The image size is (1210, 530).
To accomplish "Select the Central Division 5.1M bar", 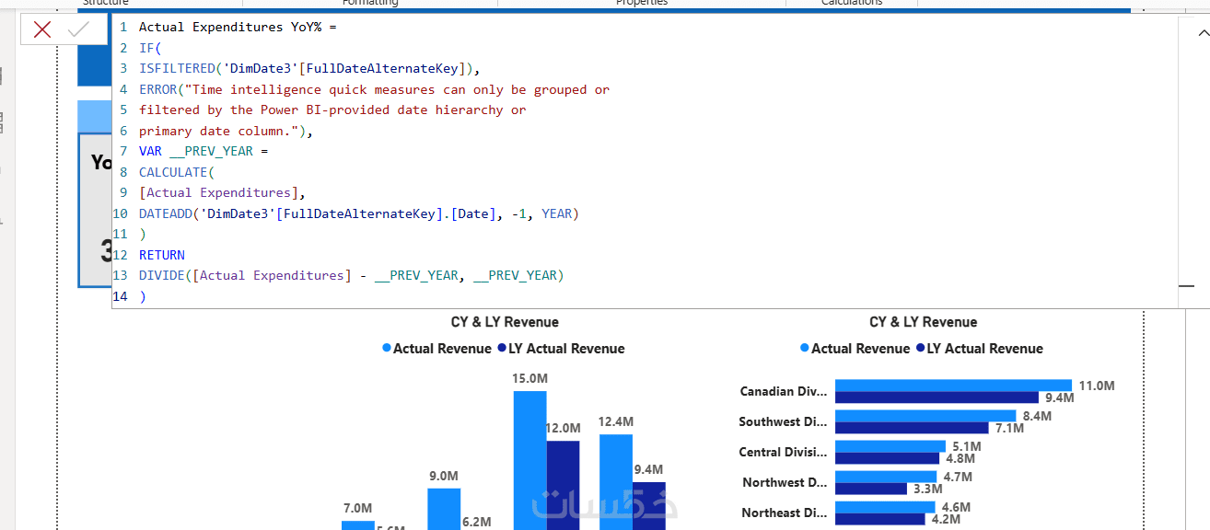I will coord(890,446).
